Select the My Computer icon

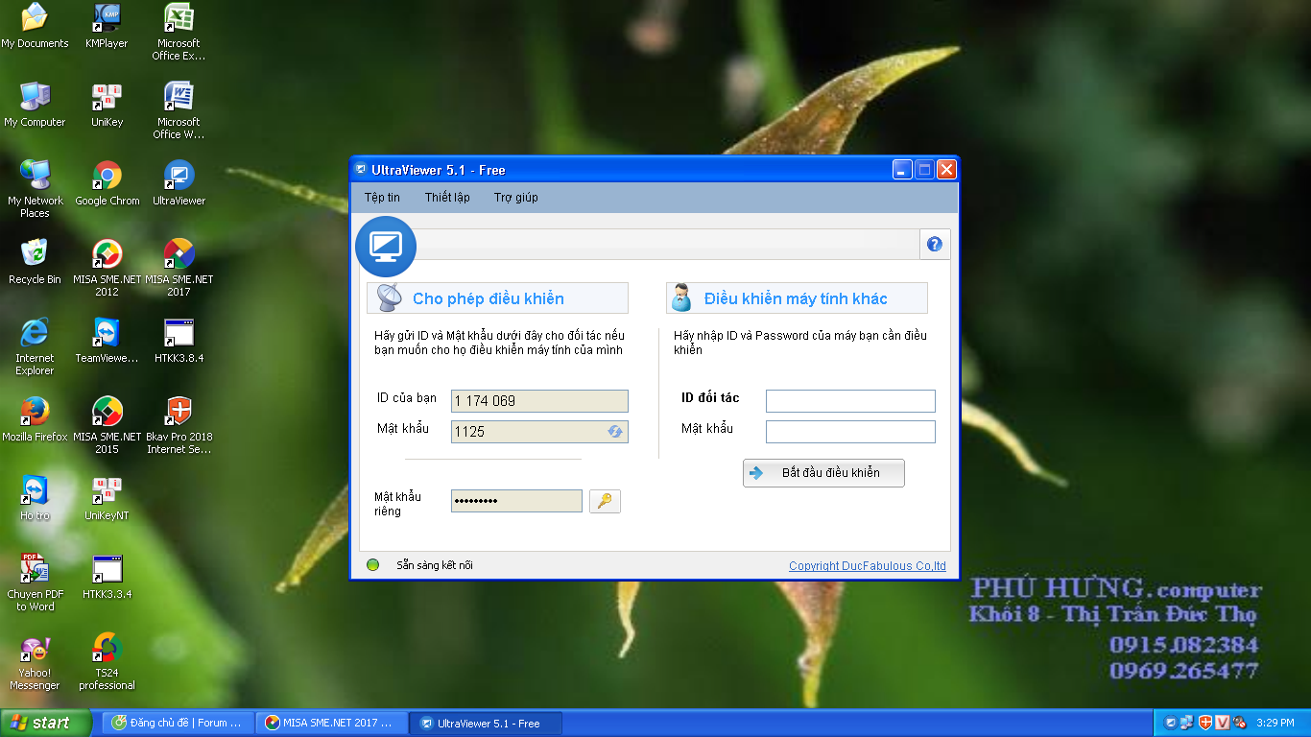coord(35,105)
